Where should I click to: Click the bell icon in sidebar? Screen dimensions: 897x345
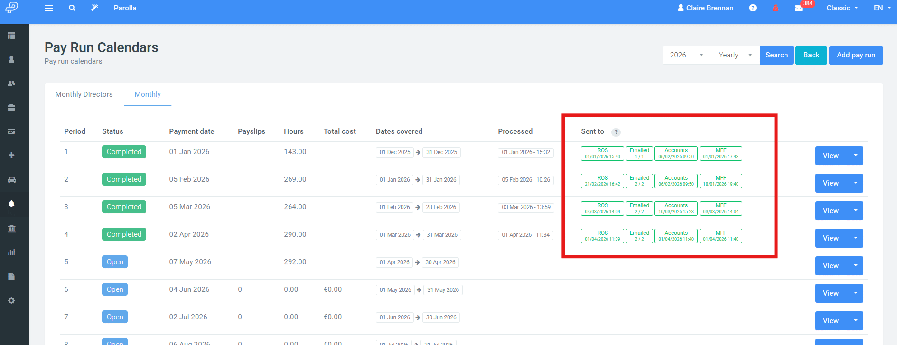(x=12, y=204)
